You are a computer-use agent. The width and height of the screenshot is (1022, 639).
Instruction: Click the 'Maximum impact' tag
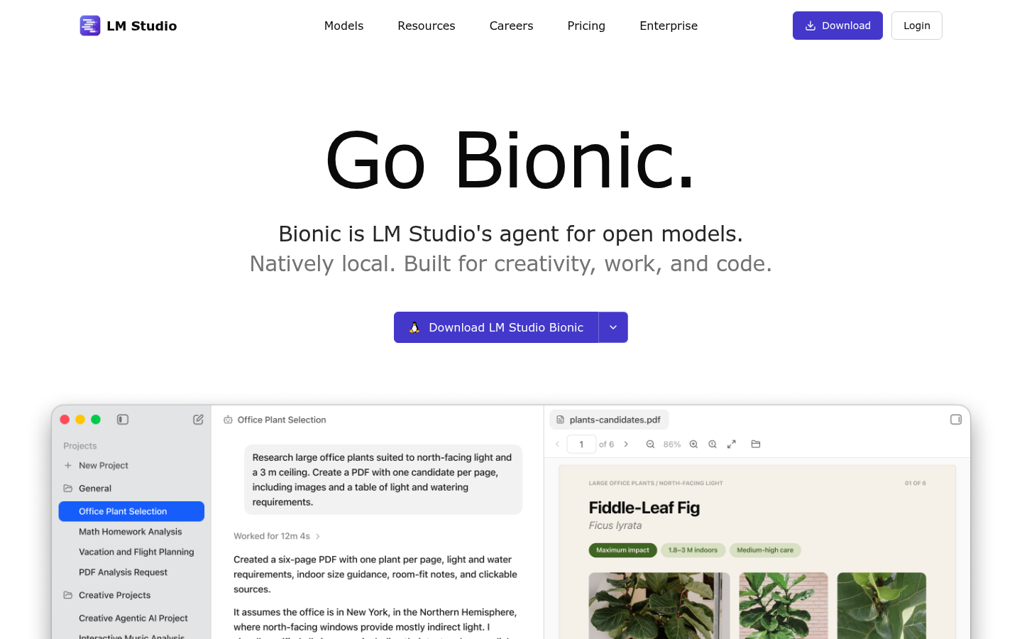coord(622,550)
